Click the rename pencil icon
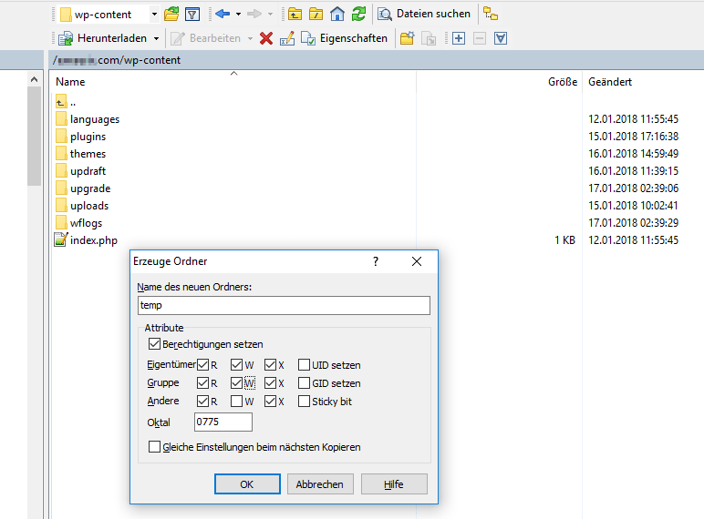 (x=287, y=38)
